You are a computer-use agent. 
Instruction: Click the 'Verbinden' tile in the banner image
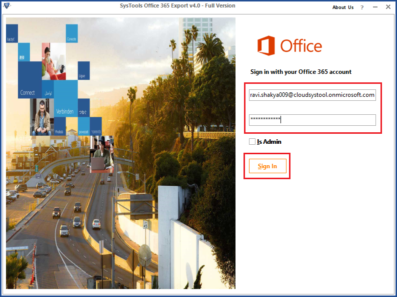[65, 98]
